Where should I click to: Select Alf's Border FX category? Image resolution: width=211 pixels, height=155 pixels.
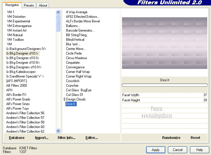[x=16, y=95]
